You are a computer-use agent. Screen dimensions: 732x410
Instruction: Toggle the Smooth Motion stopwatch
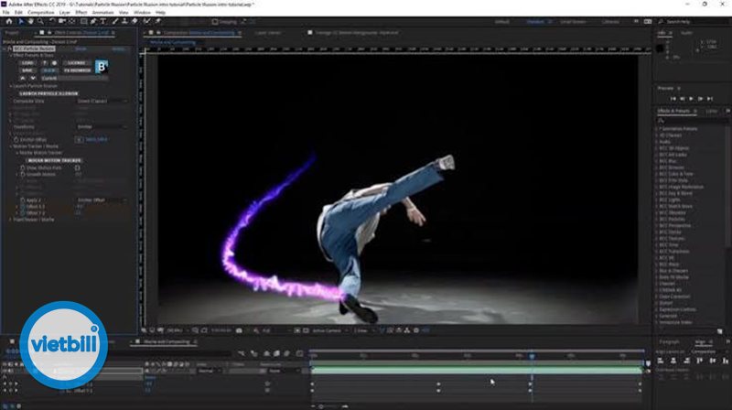tap(22, 174)
